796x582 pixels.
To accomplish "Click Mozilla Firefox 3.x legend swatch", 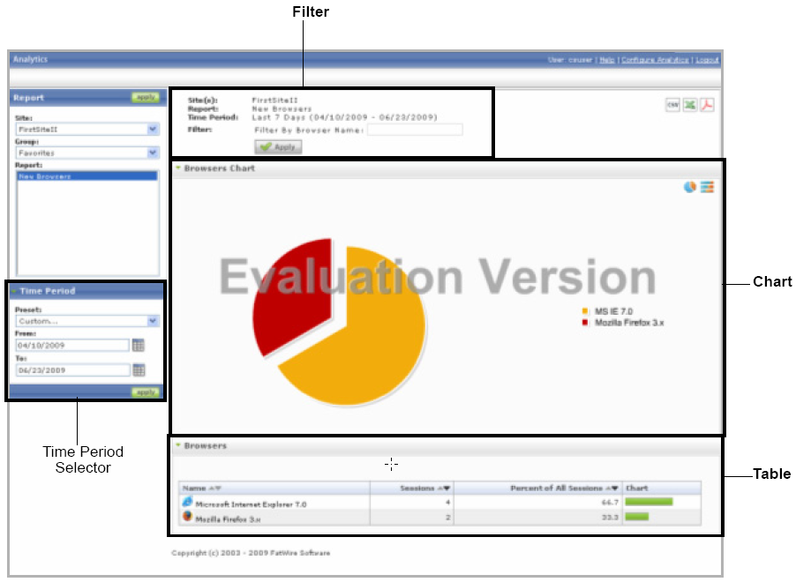I will (x=585, y=322).
